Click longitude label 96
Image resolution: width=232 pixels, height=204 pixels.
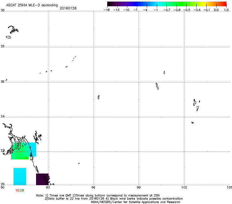pyautogui.click(x=93, y=187)
